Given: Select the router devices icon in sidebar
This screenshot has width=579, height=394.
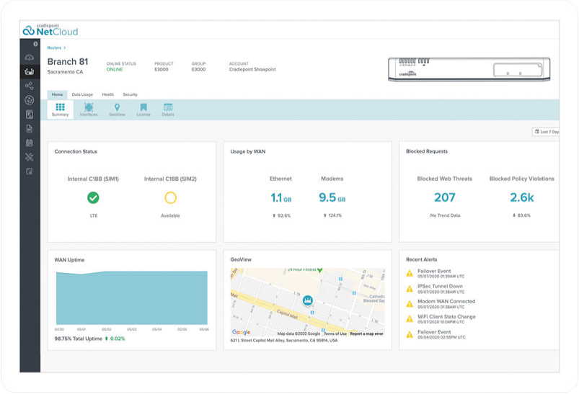Looking at the screenshot, I should point(30,71).
